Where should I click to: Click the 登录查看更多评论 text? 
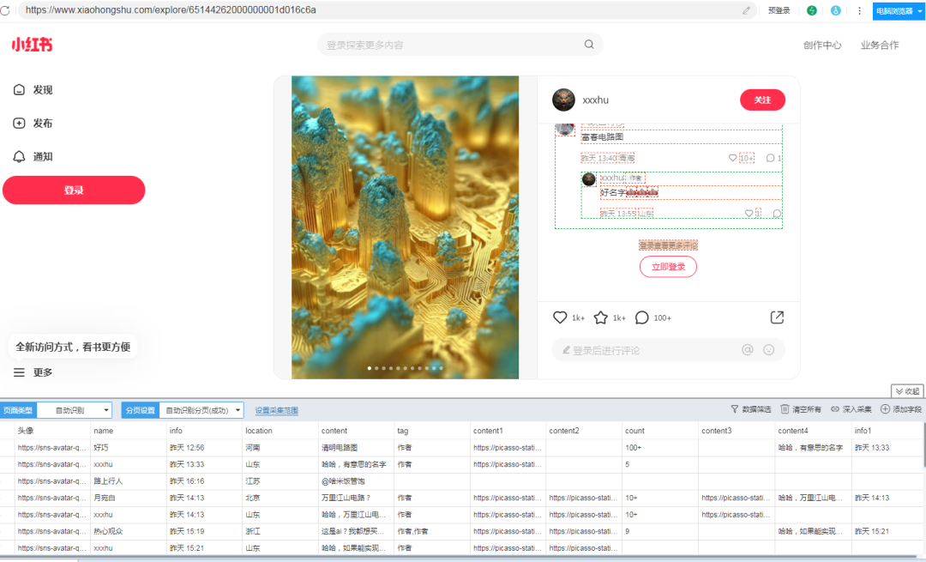coord(668,245)
